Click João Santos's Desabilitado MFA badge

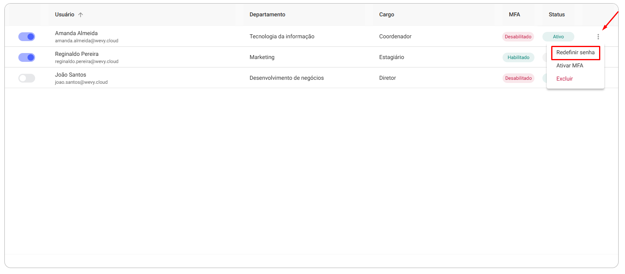coord(519,78)
